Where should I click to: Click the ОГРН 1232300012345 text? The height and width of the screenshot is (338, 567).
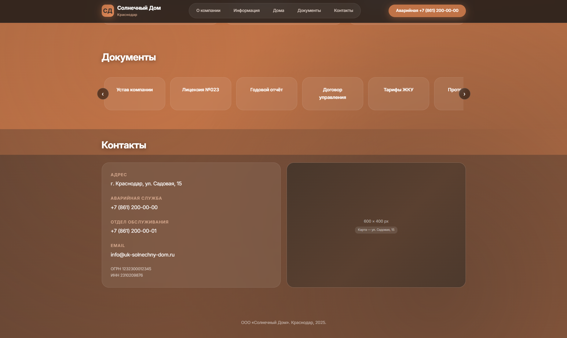pyautogui.click(x=131, y=269)
